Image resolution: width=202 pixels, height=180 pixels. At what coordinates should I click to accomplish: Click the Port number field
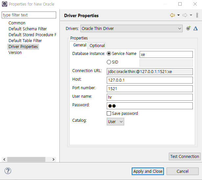[x=150, y=89]
